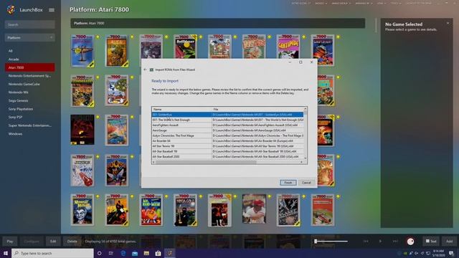Screen dimensions: 459x258
Task: Open Task View on the taskbar
Action: 111,253
